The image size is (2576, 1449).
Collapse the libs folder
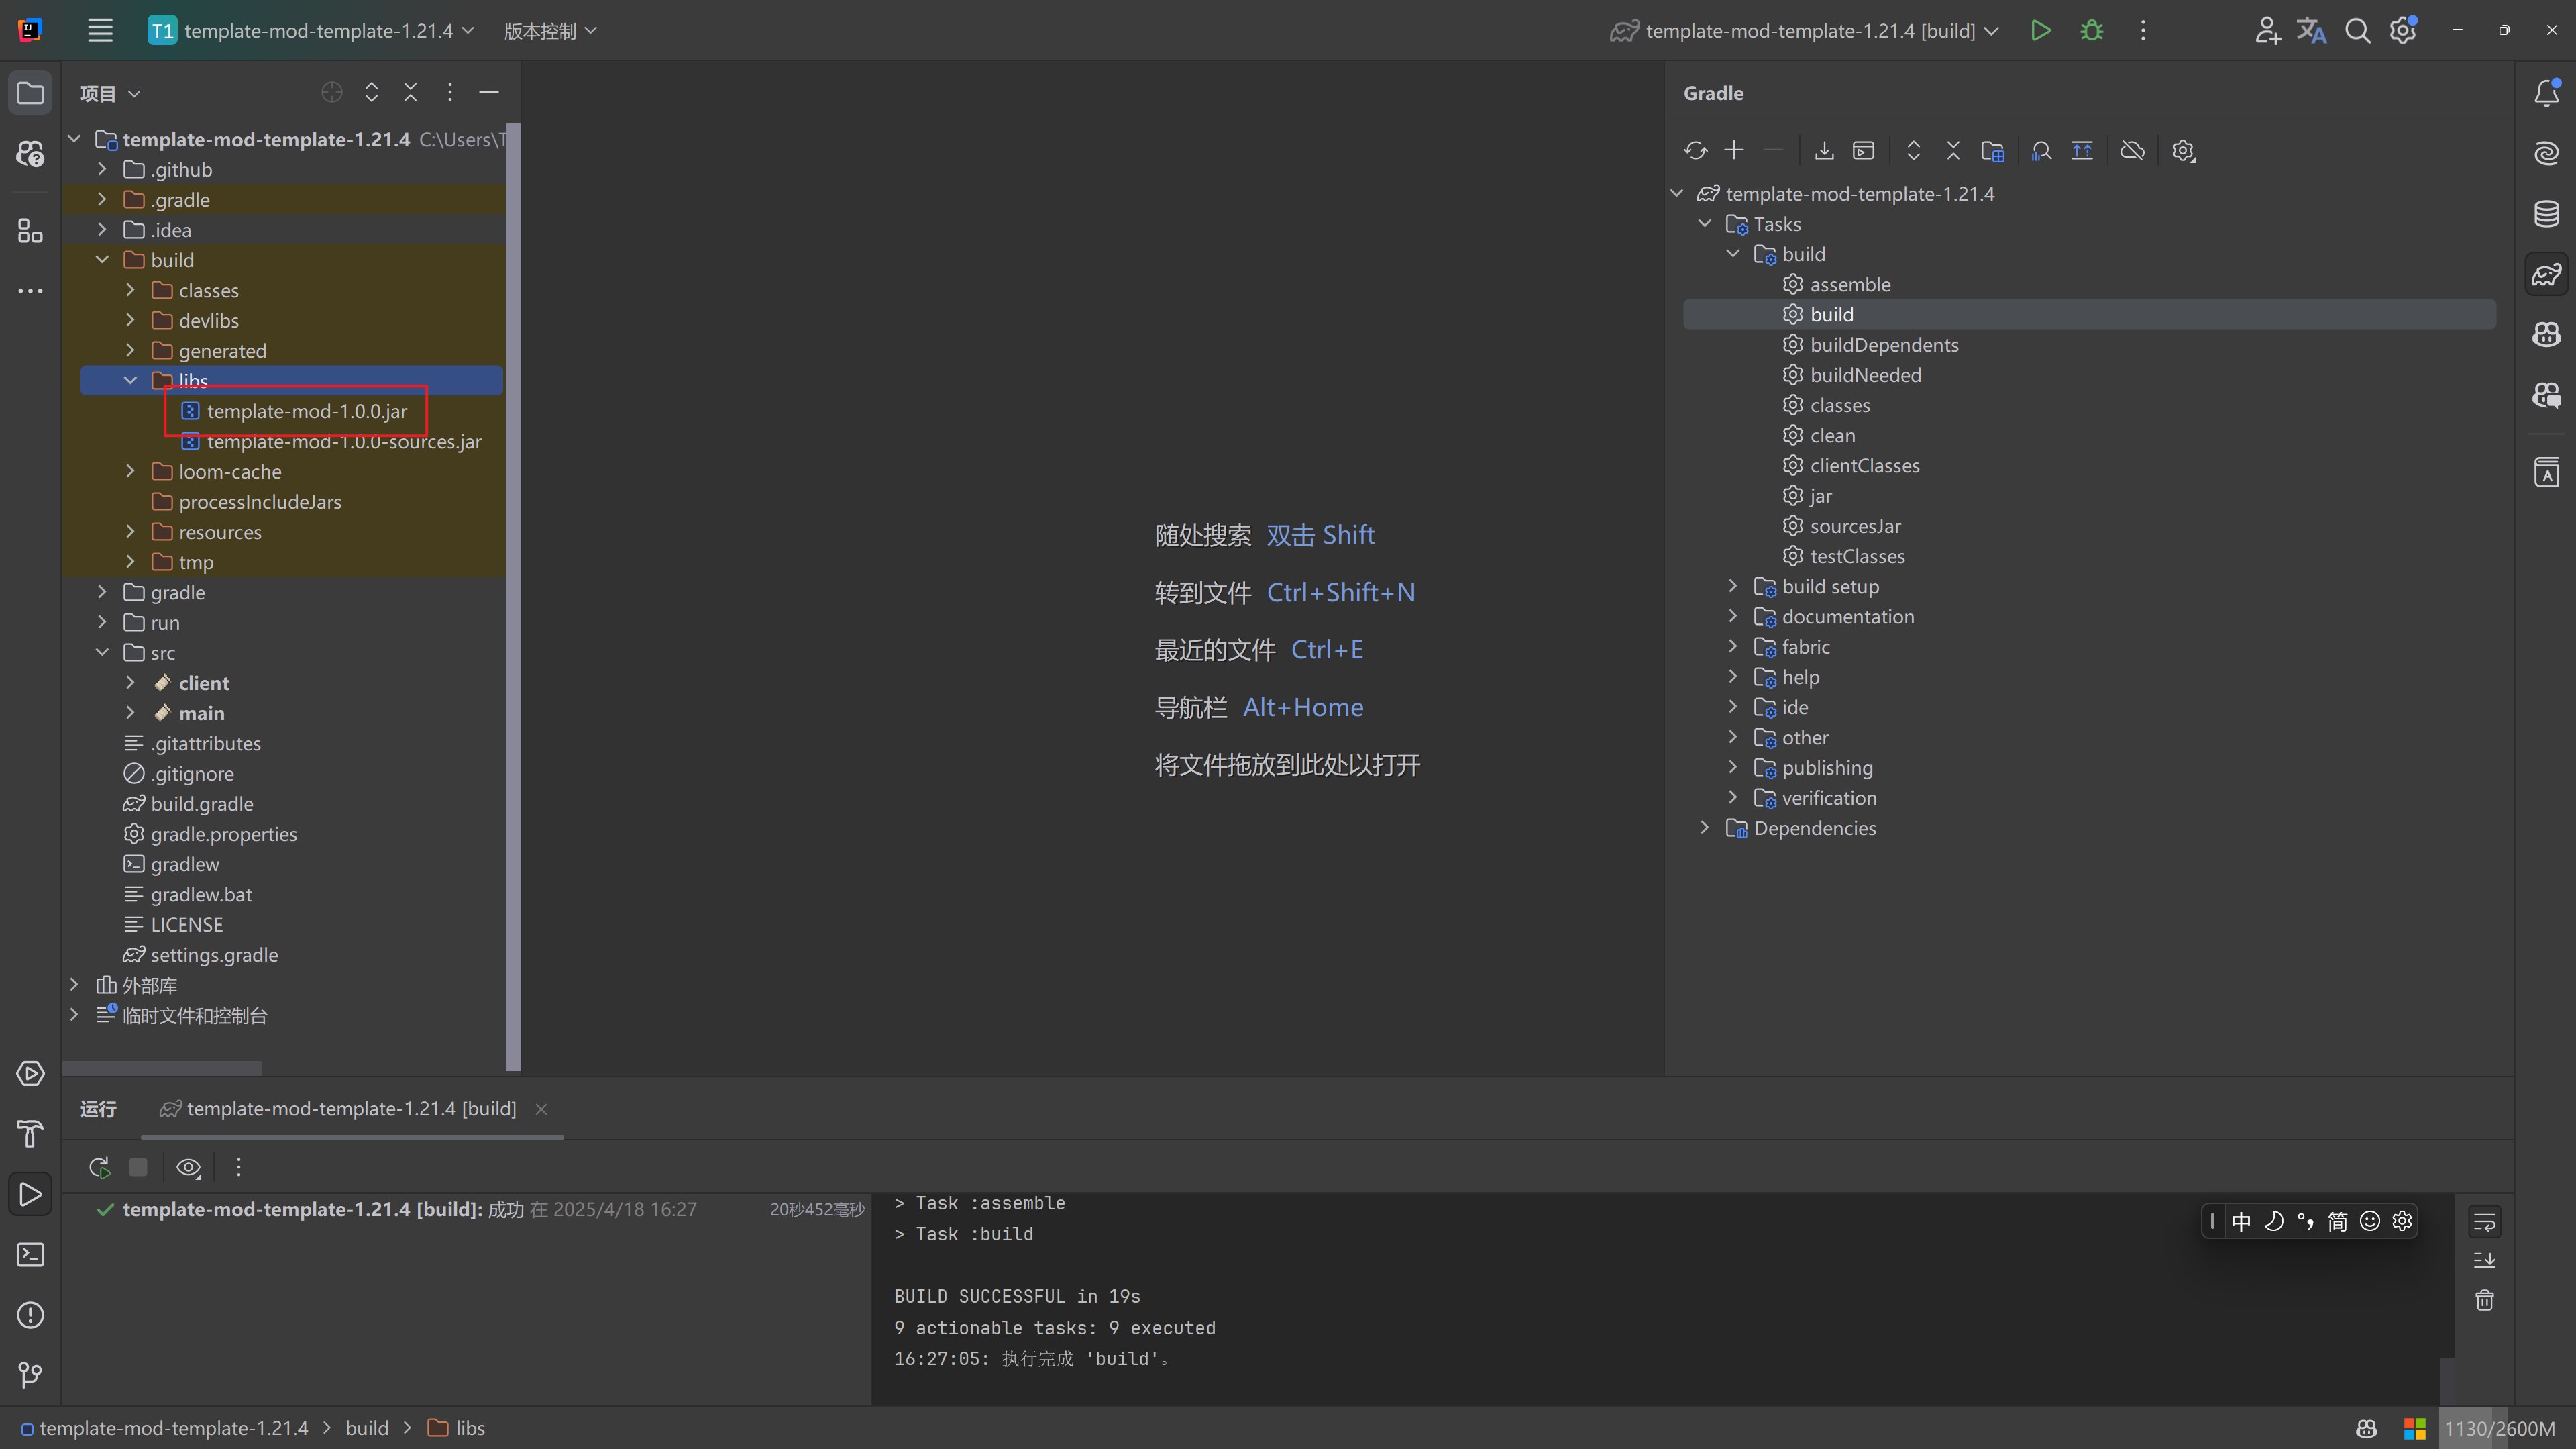coord(130,381)
